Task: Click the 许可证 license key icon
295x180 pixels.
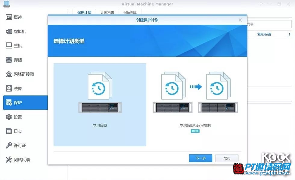Action: pyautogui.click(x=9, y=145)
